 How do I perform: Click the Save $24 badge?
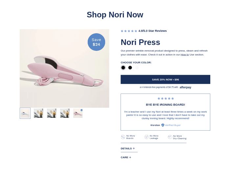point(96,42)
